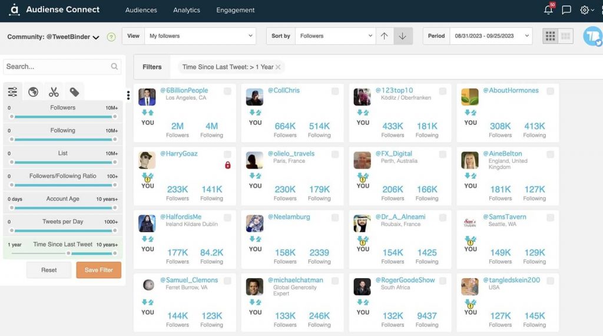Click 9437 Following on @RogerGoodeShow card

[427, 319]
